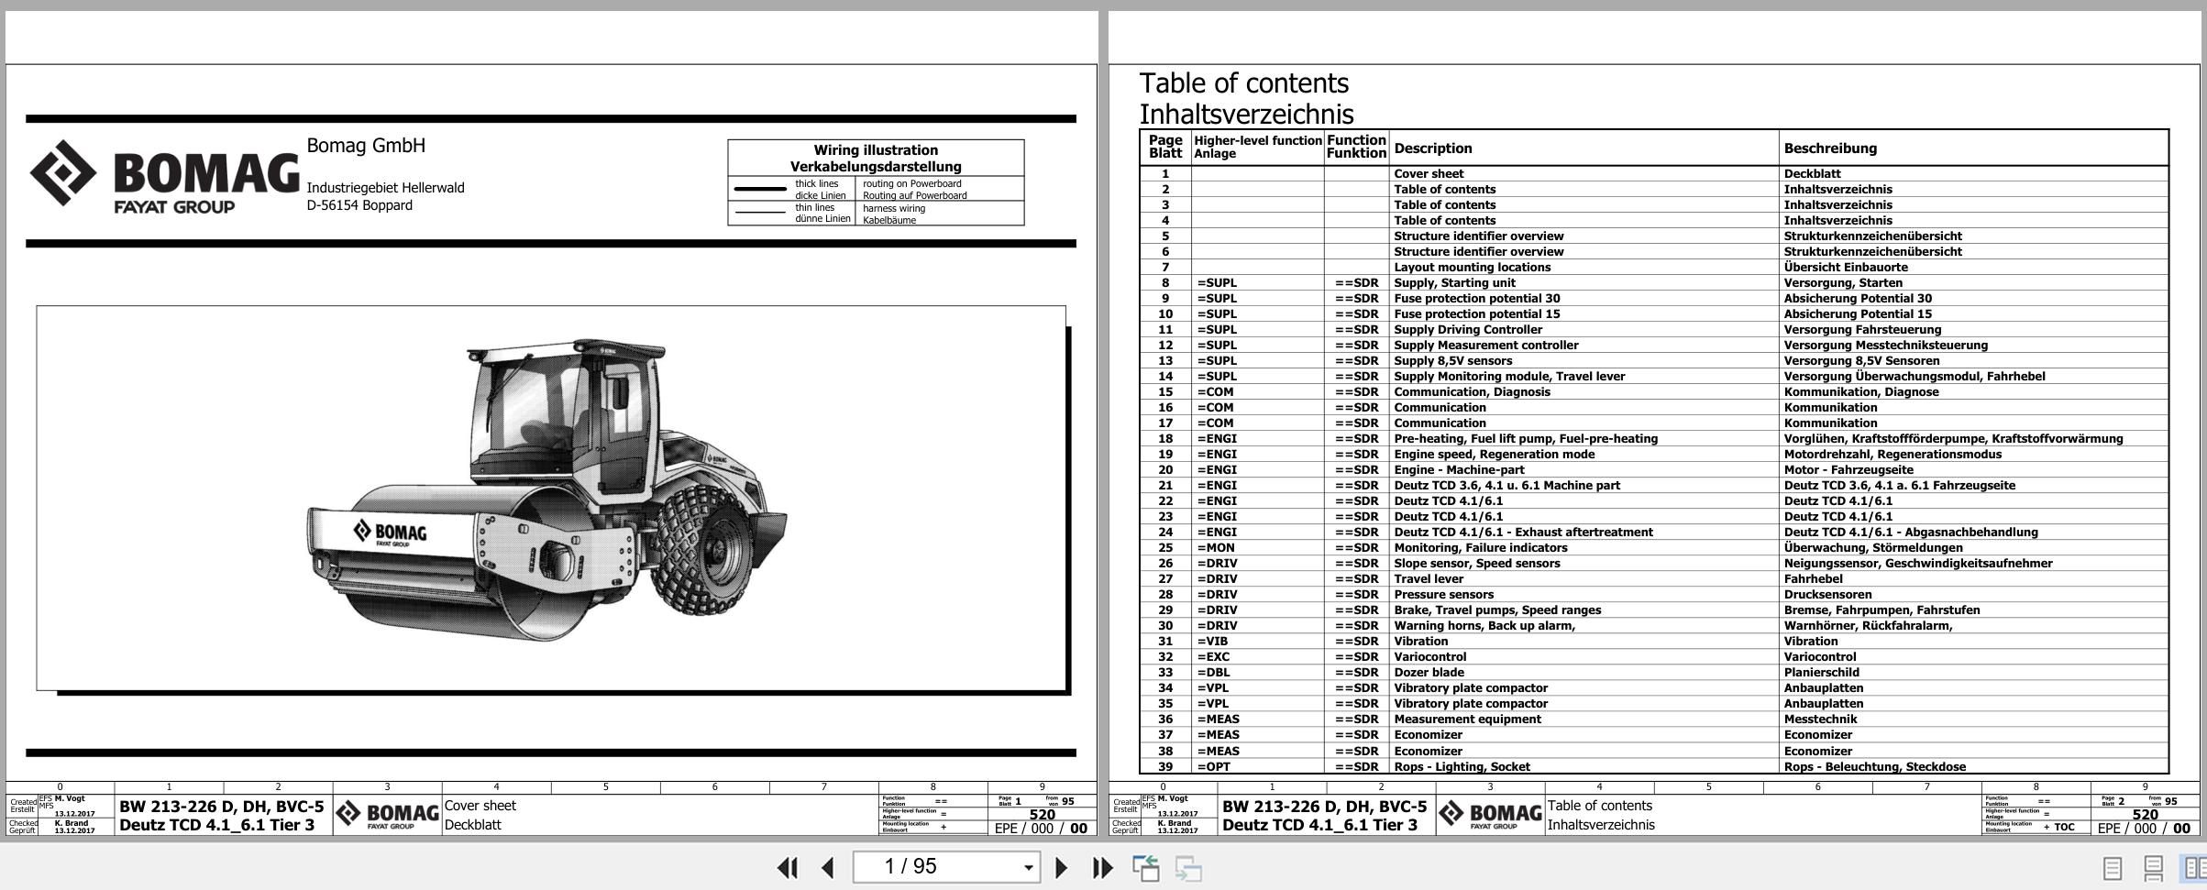Advance to the next page
This screenshot has width=2207, height=890.
1061,867
